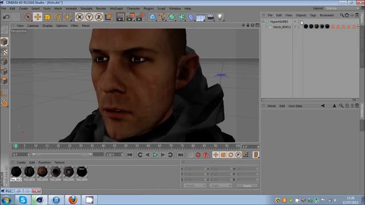Image resolution: width=365 pixels, height=205 pixels.
Task: Enable Model mode in left sidebar
Action: (5, 42)
